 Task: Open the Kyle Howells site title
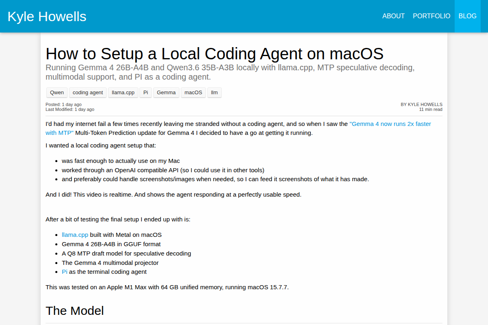point(47,16)
